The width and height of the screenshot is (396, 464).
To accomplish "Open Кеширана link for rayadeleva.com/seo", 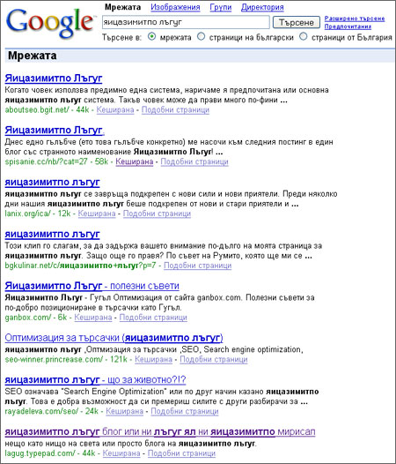I will pyautogui.click(x=125, y=411).
